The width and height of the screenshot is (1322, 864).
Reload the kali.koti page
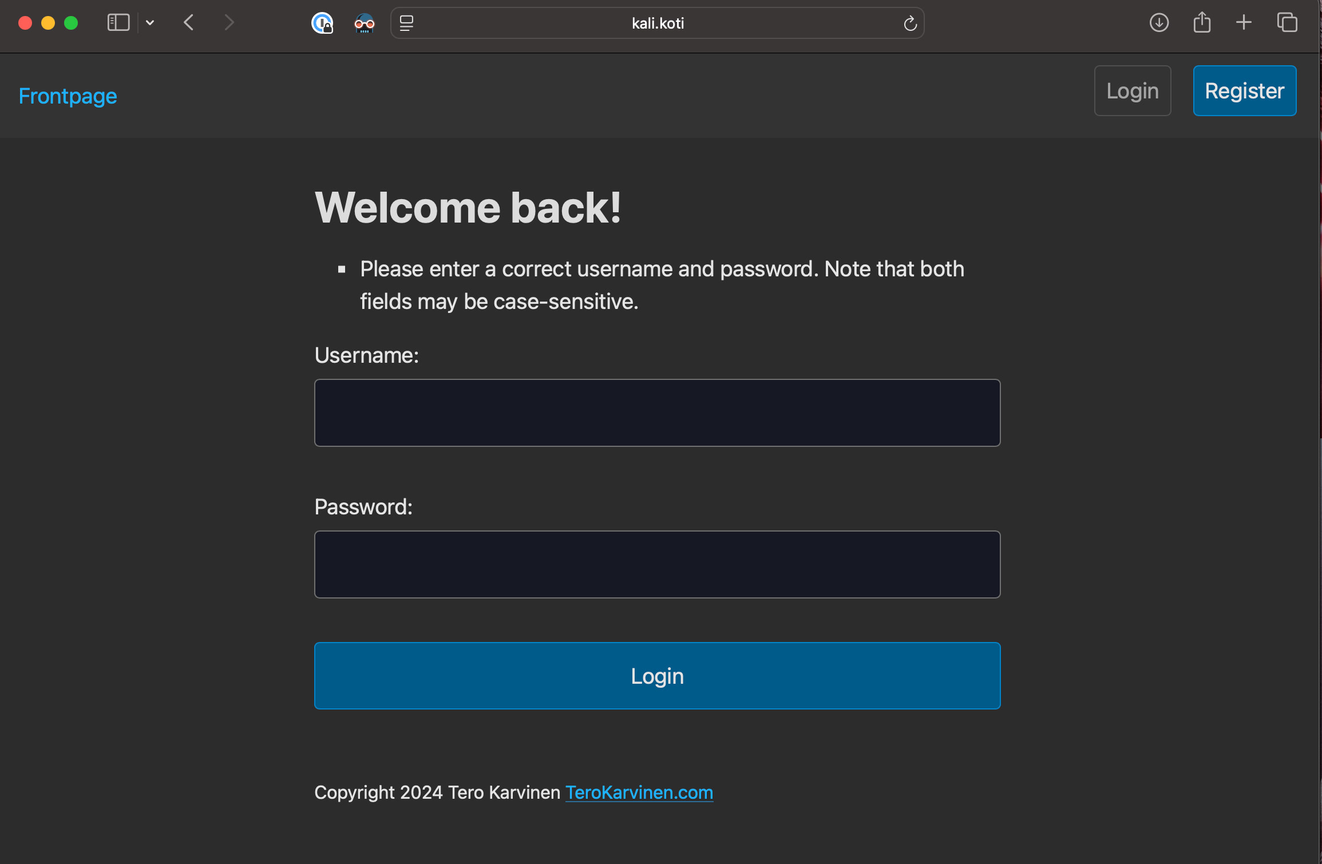910,23
